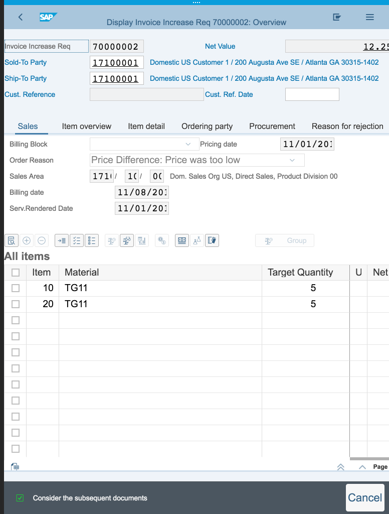The width and height of the screenshot is (389, 514).
Task: Toggle the select-all checkbox in table header
Action: tap(16, 273)
